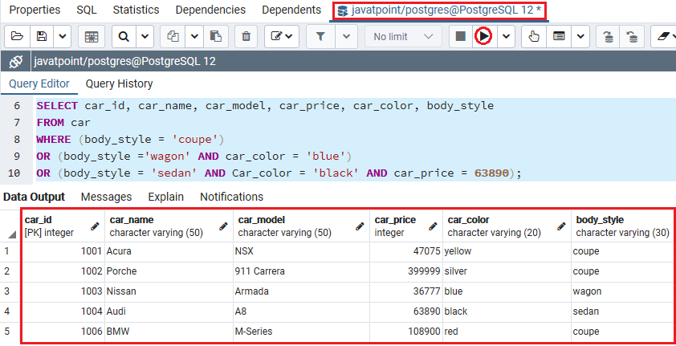Click the pencil icon in car_model header
Screen dimensions: 676x346
pyautogui.click(x=360, y=226)
